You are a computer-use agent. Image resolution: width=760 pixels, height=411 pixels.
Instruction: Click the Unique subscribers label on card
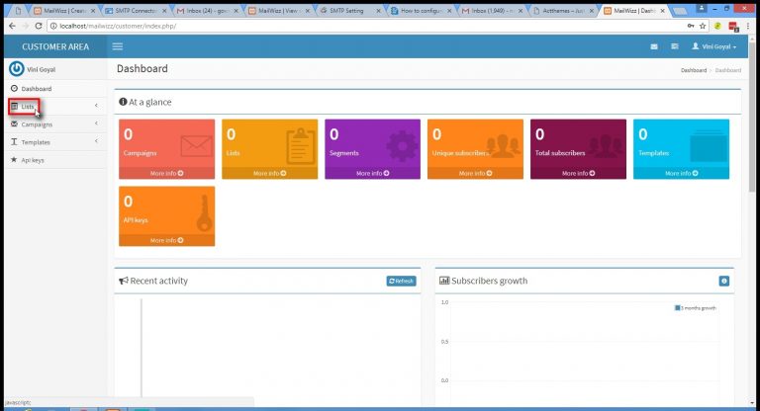(460, 153)
